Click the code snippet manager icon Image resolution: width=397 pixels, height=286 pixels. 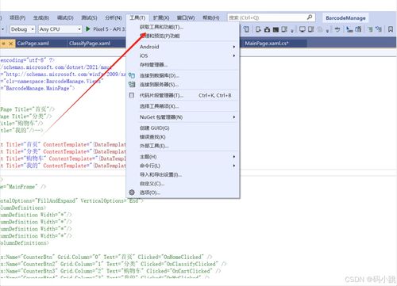click(132, 95)
